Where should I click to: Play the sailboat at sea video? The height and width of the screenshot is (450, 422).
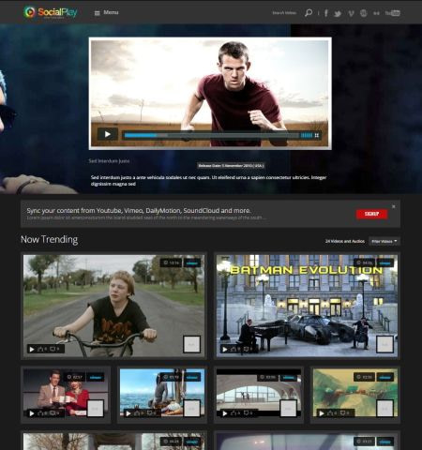click(128, 413)
